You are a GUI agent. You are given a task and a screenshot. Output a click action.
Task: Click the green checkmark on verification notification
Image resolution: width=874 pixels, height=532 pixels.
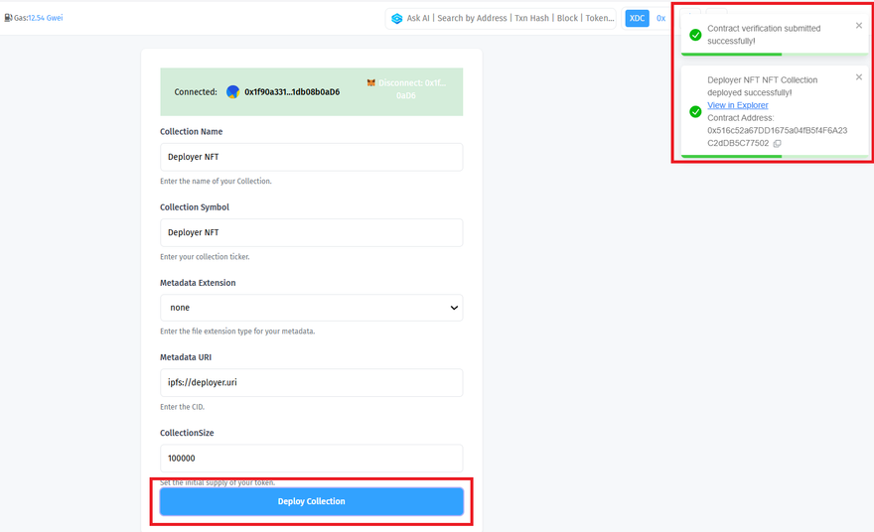click(x=695, y=35)
